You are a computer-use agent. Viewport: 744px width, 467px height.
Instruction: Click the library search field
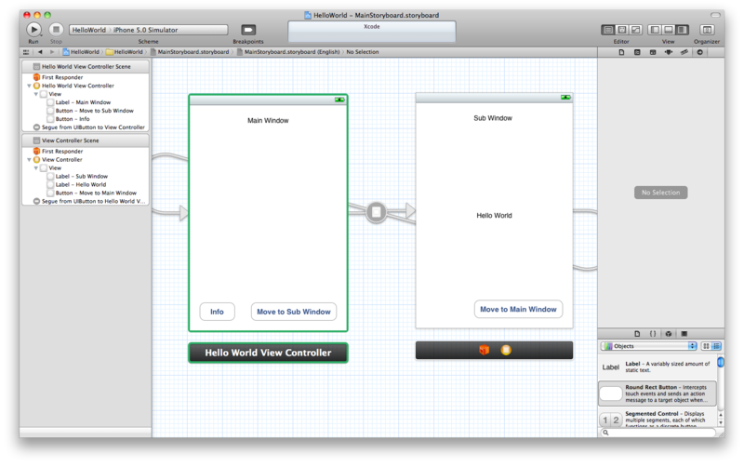point(658,433)
